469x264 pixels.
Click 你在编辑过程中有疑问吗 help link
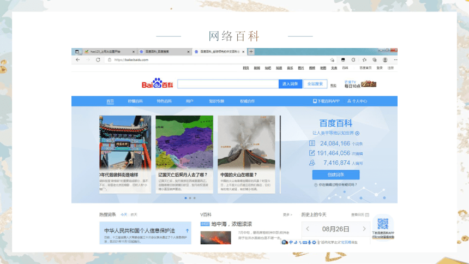pyautogui.click(x=335, y=185)
